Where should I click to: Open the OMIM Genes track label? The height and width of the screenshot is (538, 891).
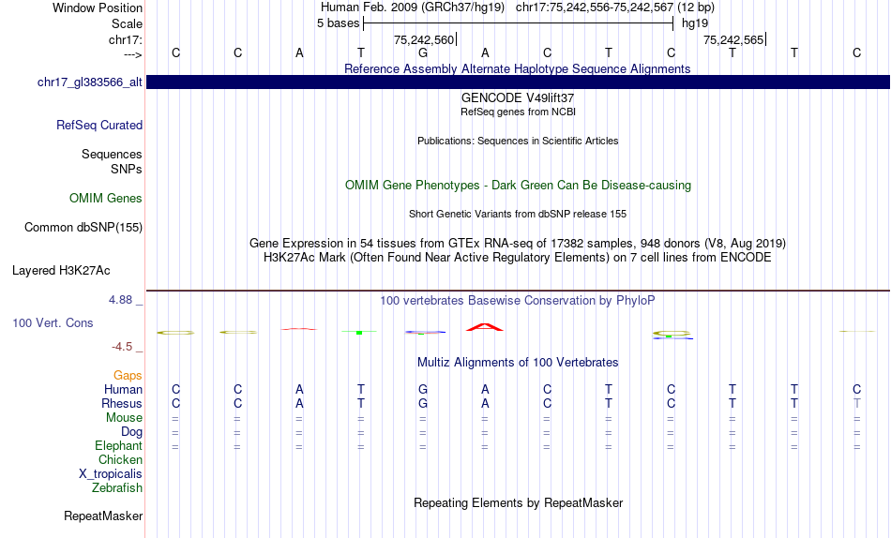(106, 199)
